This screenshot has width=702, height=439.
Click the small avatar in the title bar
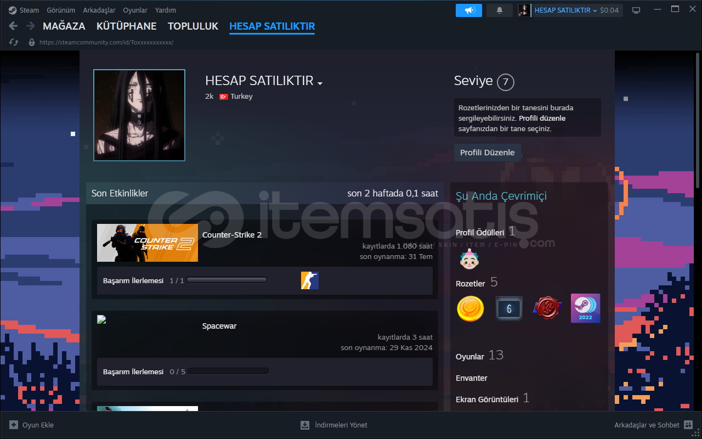pos(524,10)
